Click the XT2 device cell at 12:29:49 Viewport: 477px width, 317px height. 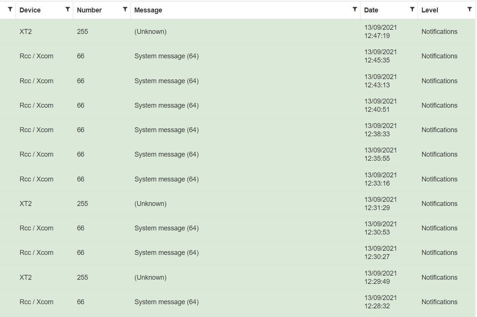click(26, 277)
